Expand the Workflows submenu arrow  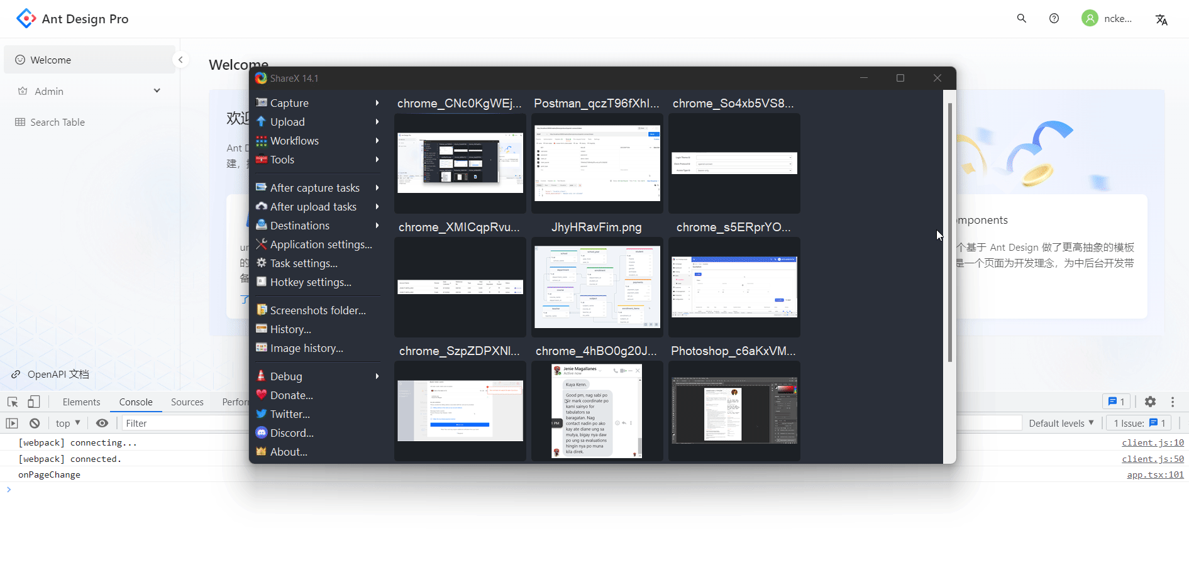tap(377, 141)
